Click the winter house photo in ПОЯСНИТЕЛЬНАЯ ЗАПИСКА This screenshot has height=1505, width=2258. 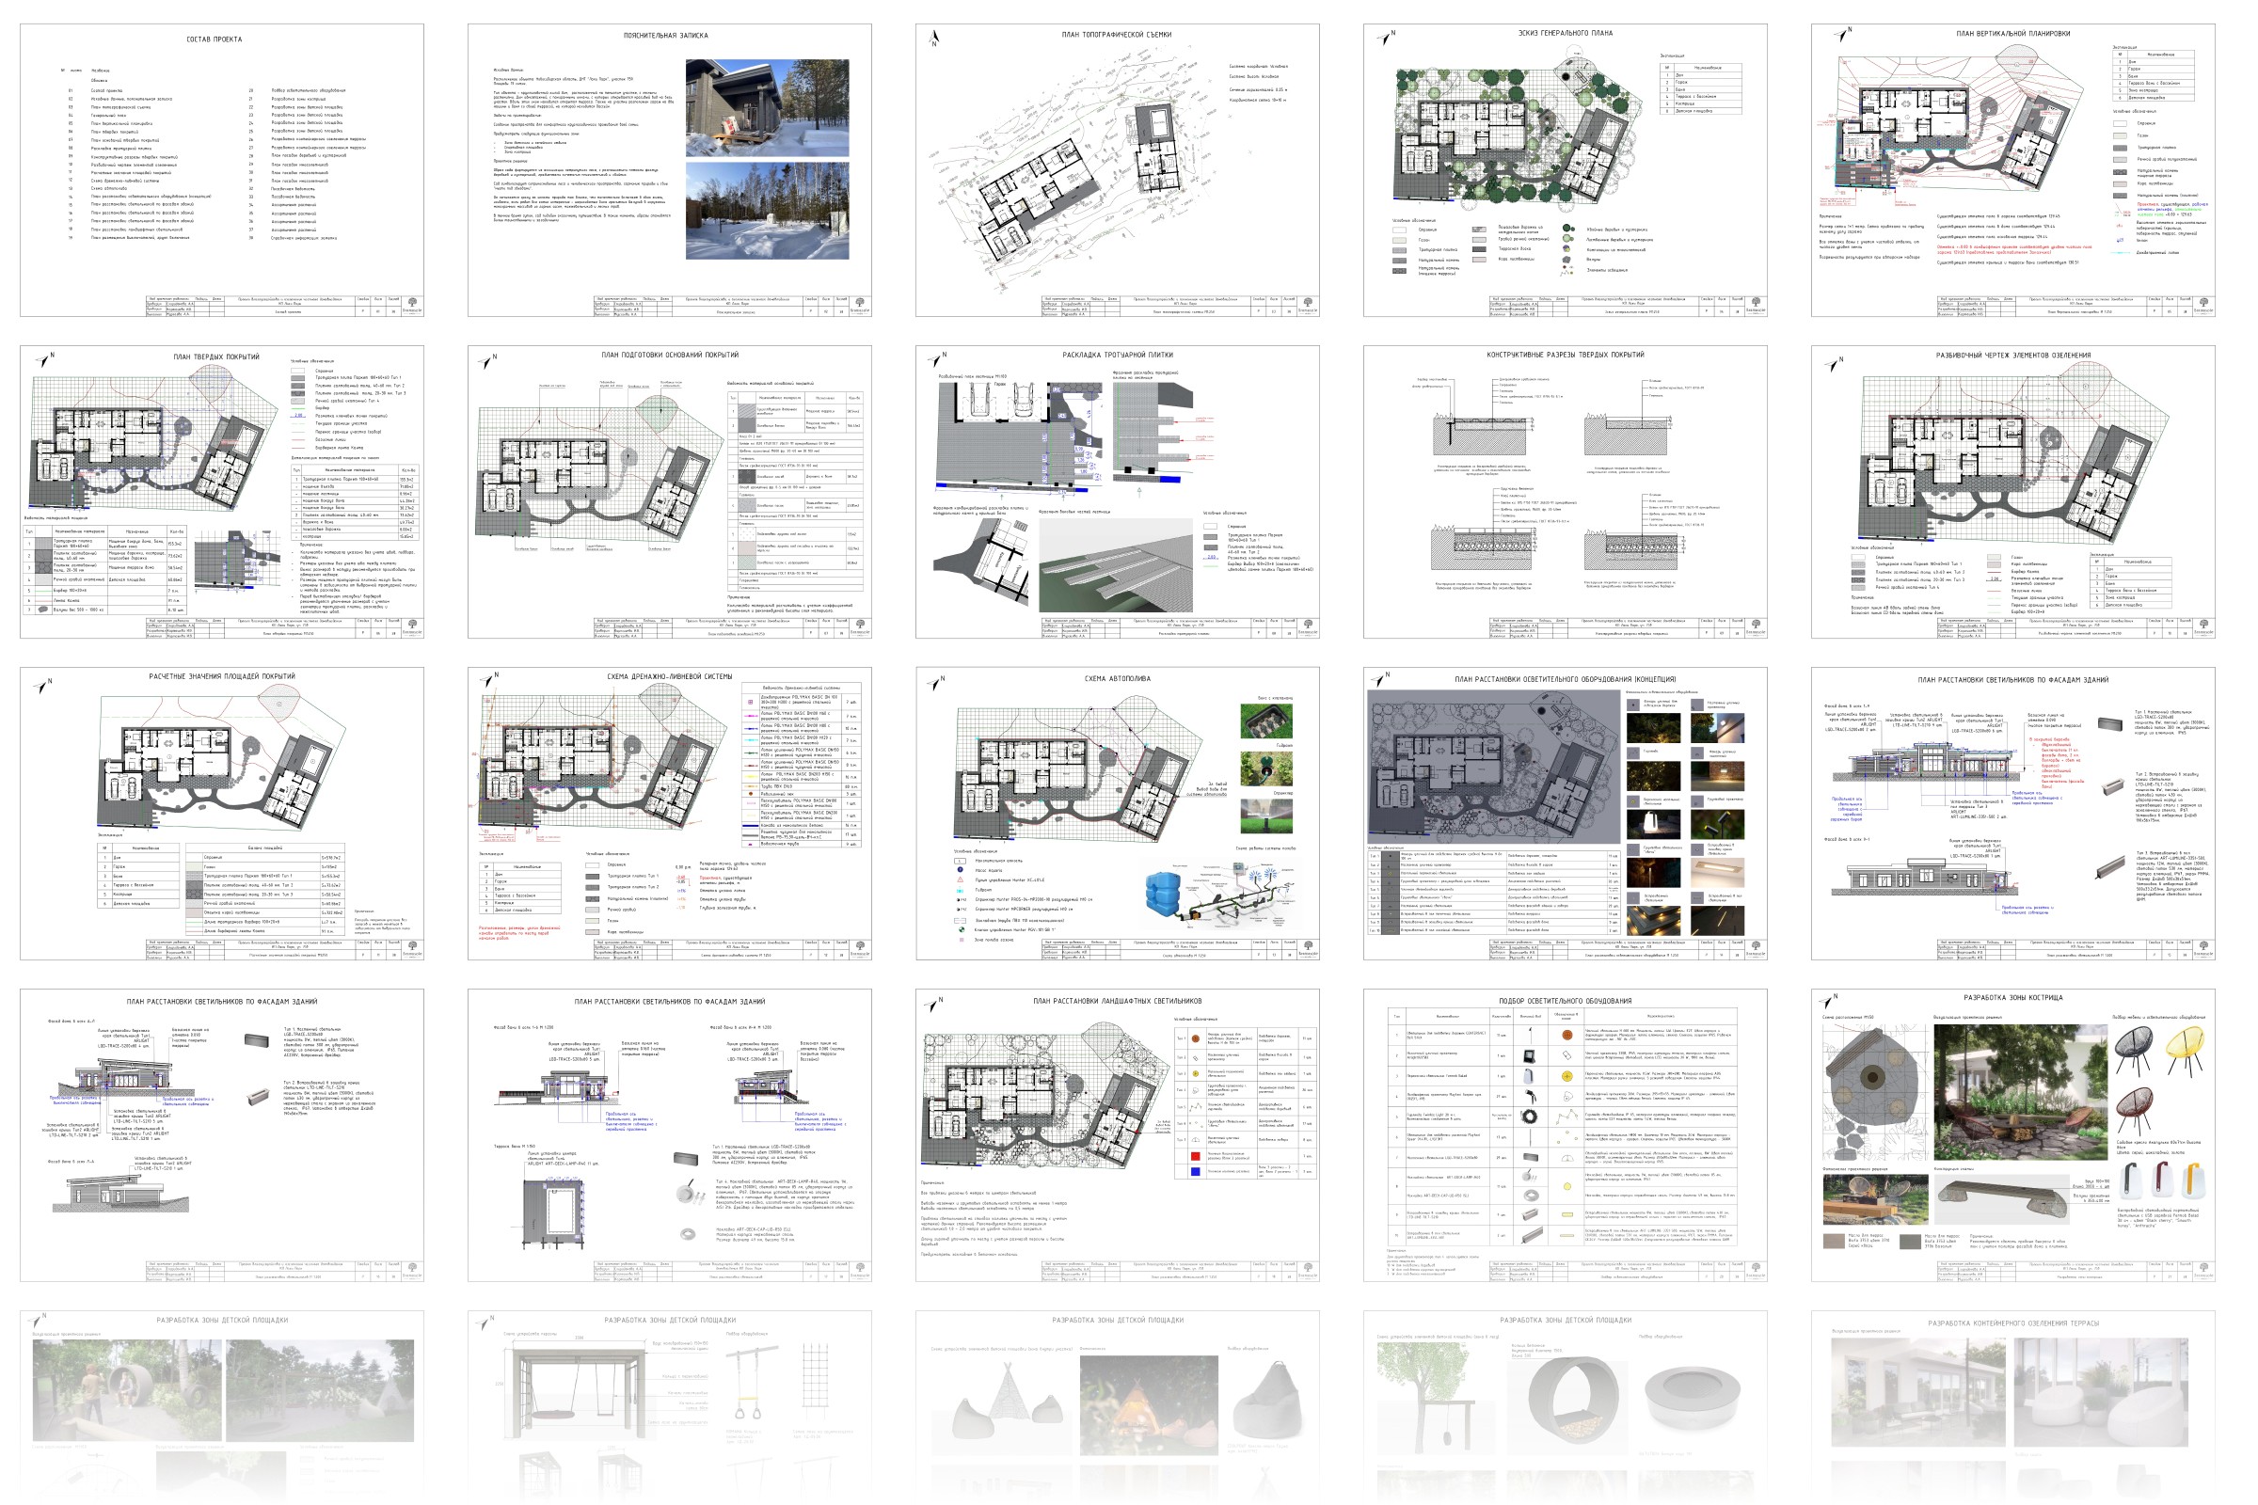coord(766,107)
